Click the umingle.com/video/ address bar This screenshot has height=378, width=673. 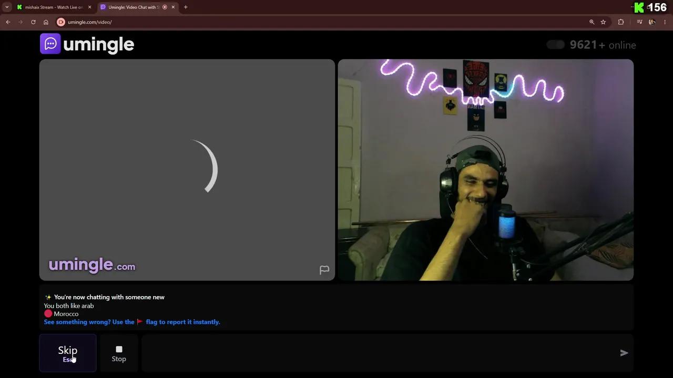[x=90, y=22]
